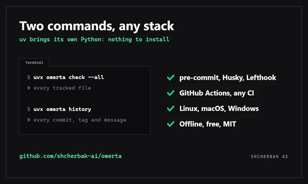Click the checkmark beside Linux, macOS, Windows
308x184 pixels.
171,109
